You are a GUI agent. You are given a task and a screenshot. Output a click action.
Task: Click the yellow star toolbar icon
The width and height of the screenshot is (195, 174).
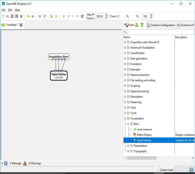point(56,16)
